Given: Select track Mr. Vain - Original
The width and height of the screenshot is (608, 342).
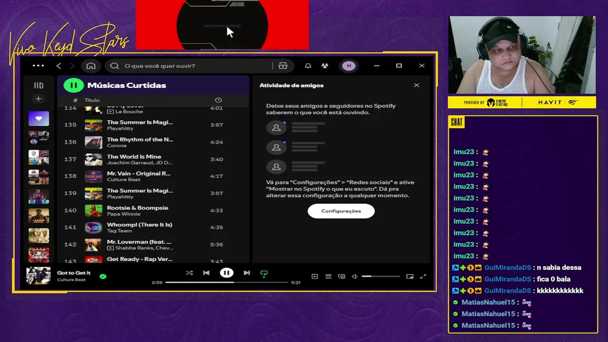Looking at the screenshot, I should pos(153,176).
